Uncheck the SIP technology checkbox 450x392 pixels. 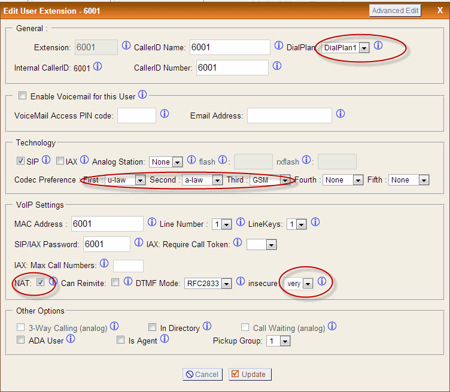coord(20,161)
